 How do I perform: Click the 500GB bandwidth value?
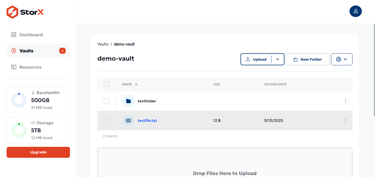coord(40,100)
